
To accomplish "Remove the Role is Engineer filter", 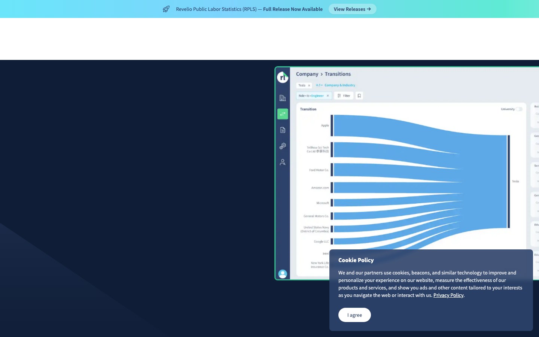I will click(328, 96).
